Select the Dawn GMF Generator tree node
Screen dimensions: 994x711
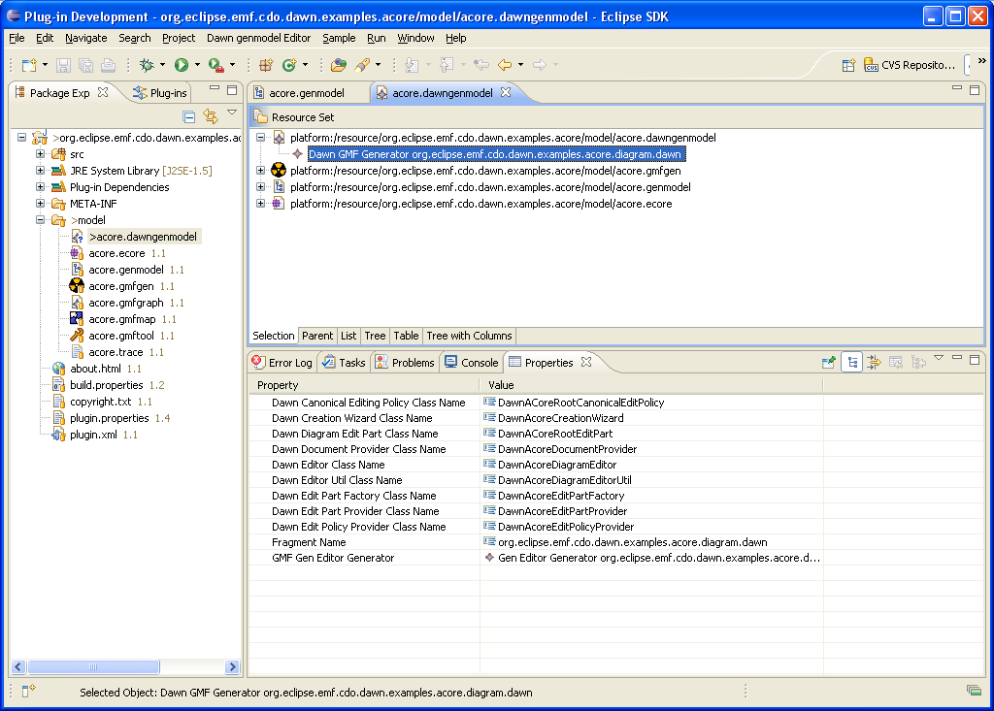tap(494, 154)
